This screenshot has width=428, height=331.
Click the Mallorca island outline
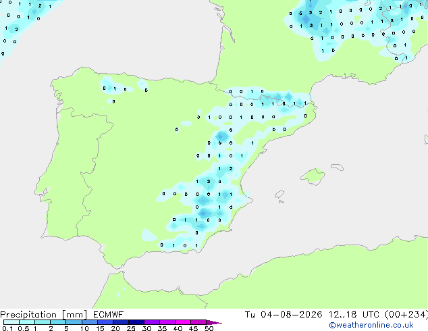313,177
